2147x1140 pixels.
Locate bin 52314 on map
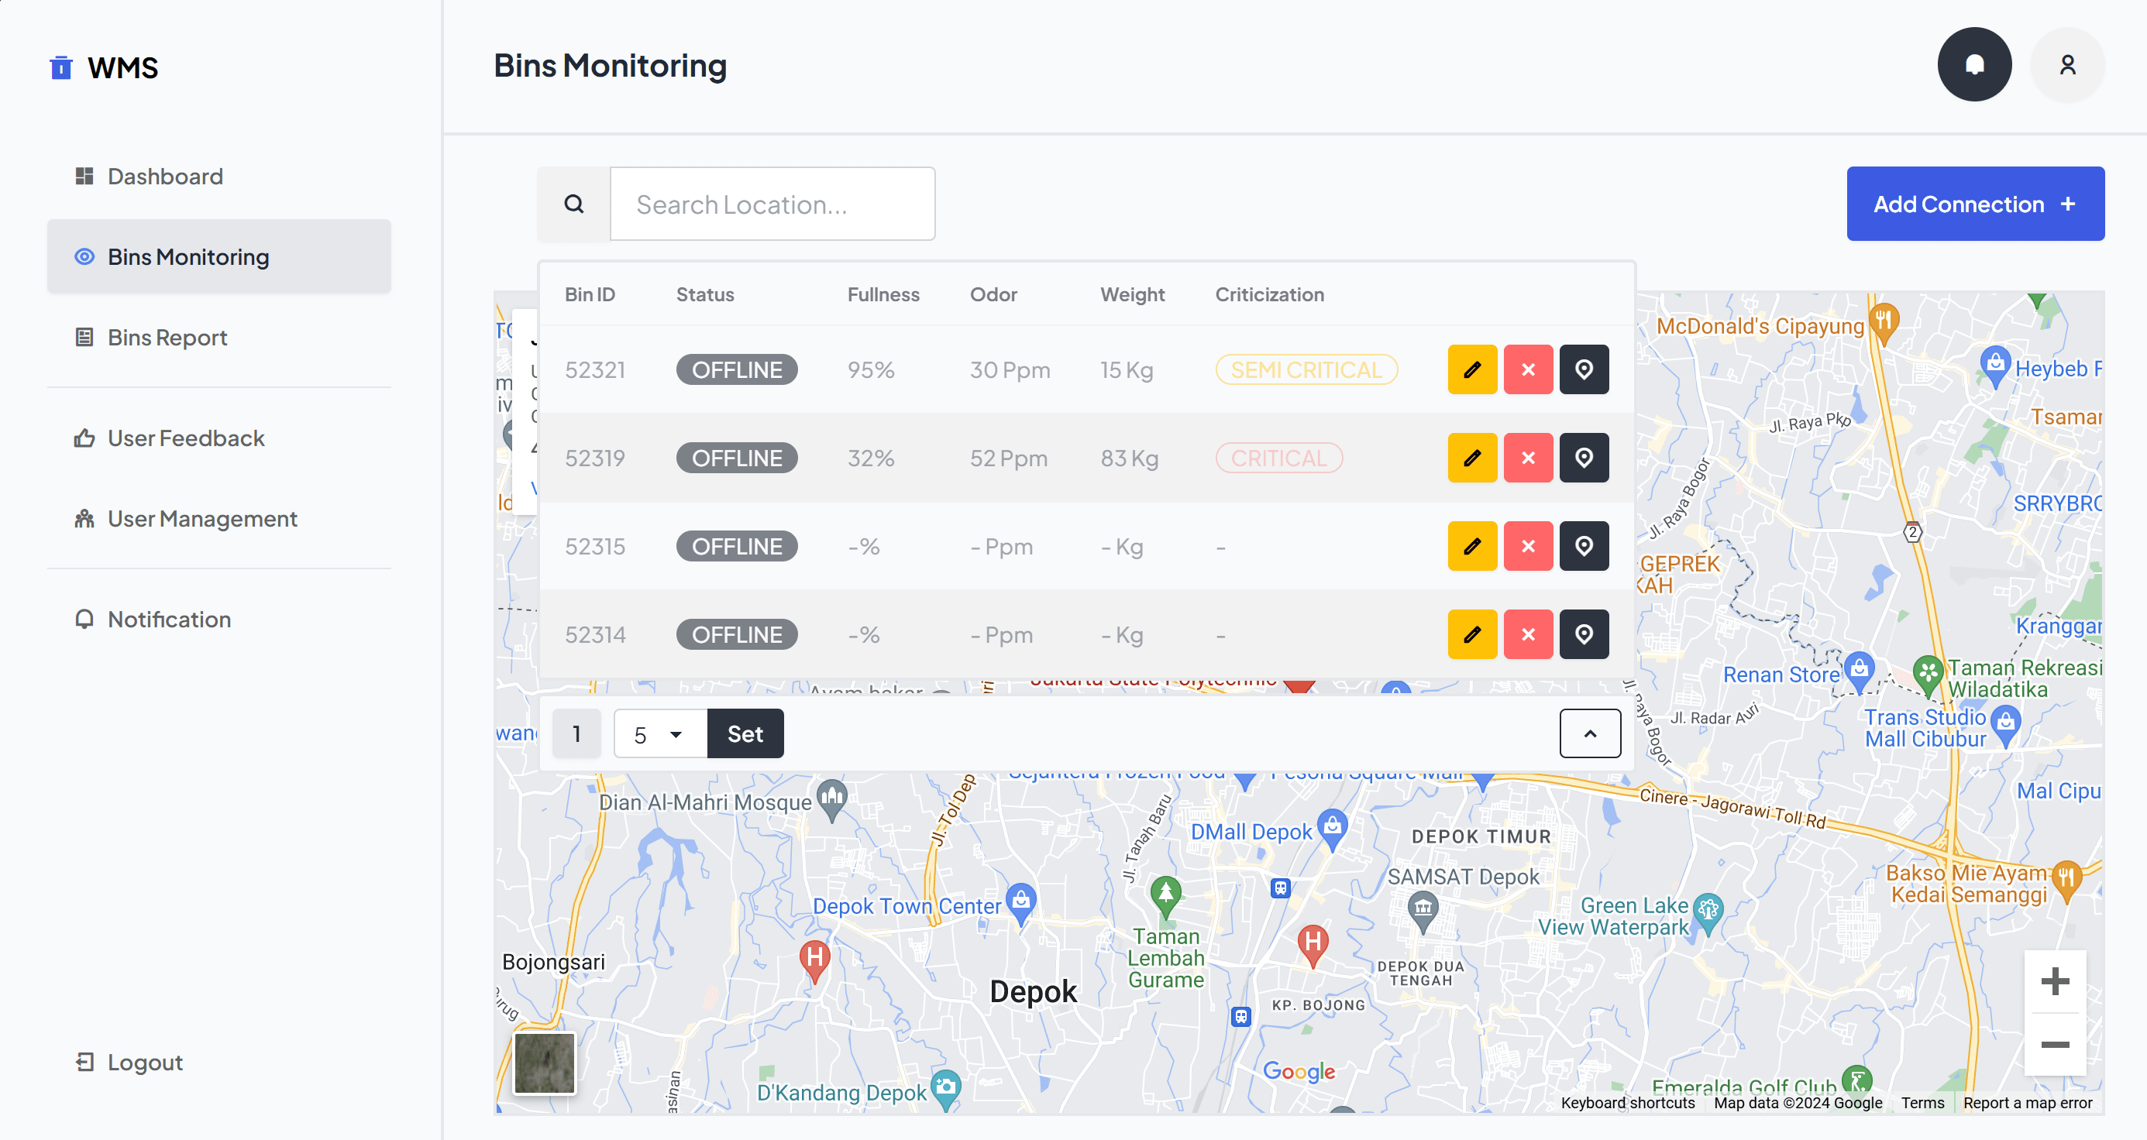(x=1584, y=634)
